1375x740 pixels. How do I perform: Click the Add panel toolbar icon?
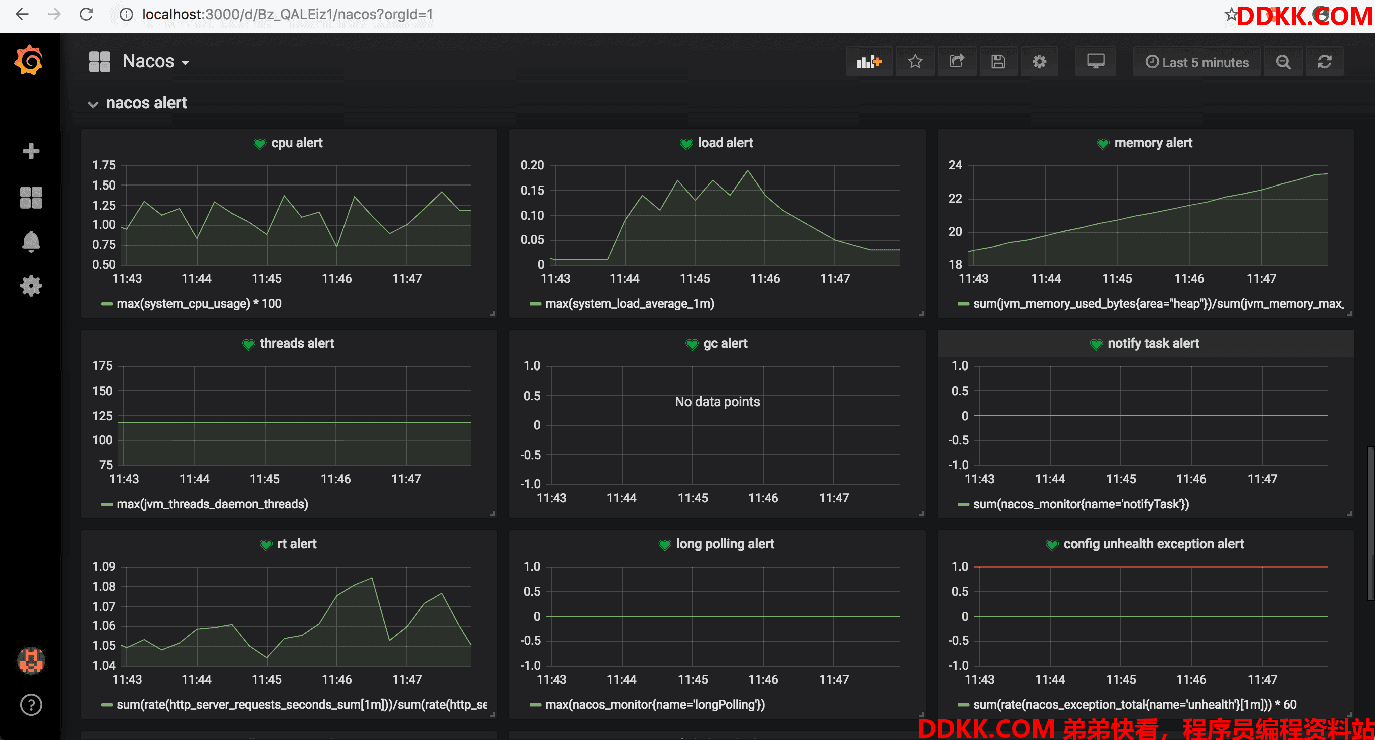point(869,62)
